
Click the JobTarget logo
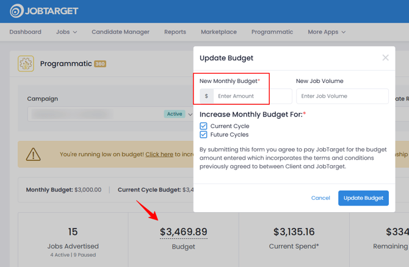44,11
